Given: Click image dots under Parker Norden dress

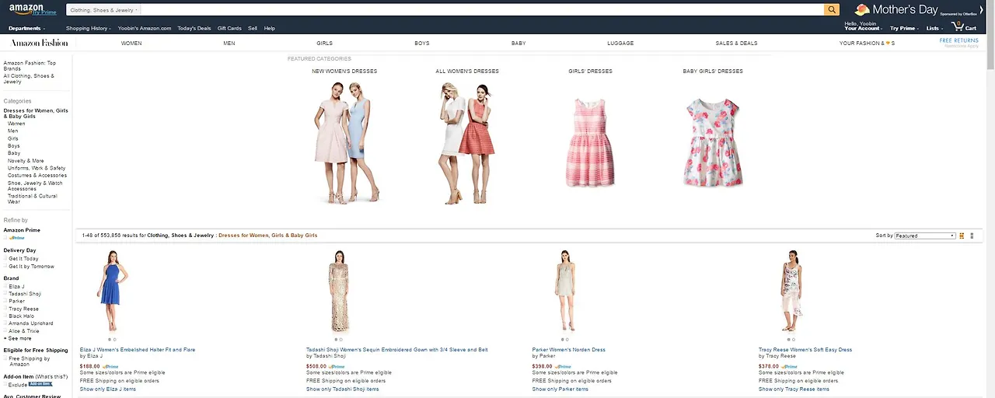Looking at the screenshot, I should (565, 339).
